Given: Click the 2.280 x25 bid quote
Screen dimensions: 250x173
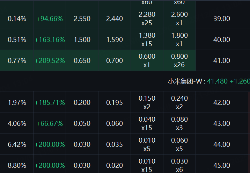Looking at the screenshot, I should [147, 19].
